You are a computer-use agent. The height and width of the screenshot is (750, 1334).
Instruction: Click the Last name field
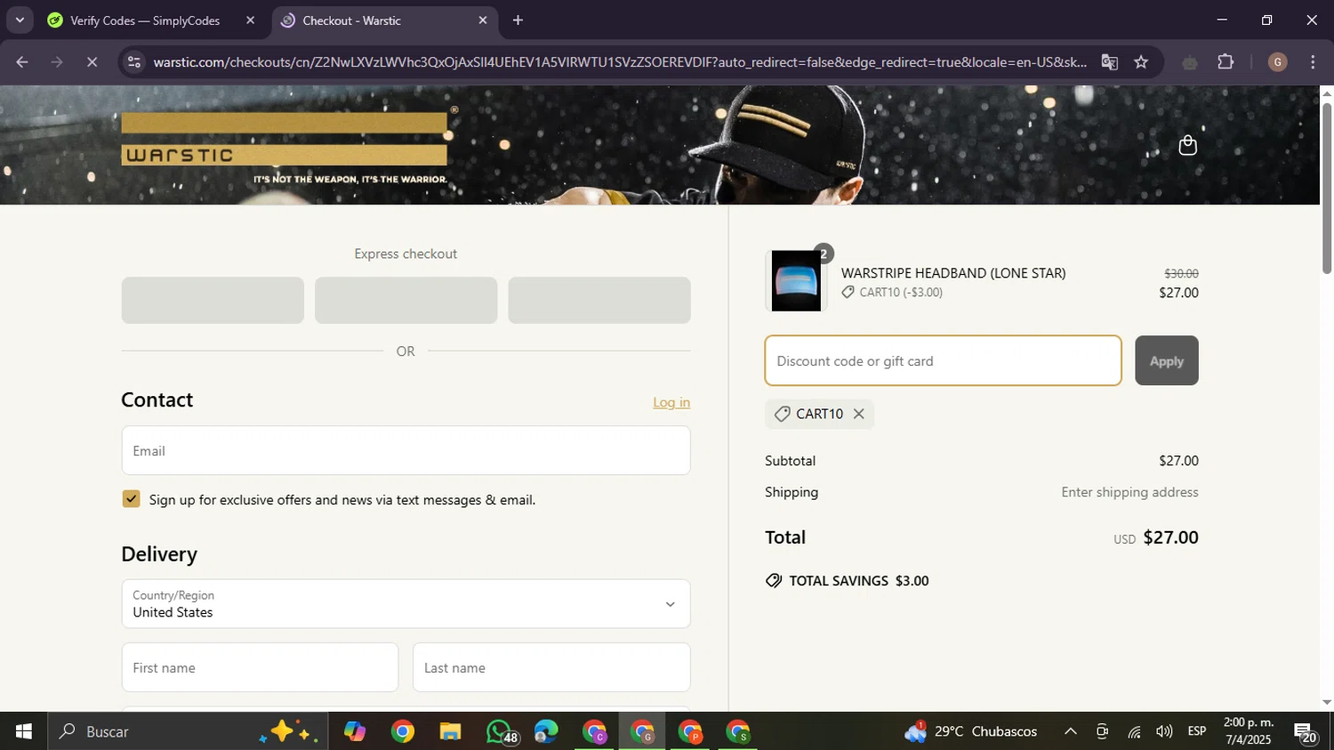click(551, 667)
